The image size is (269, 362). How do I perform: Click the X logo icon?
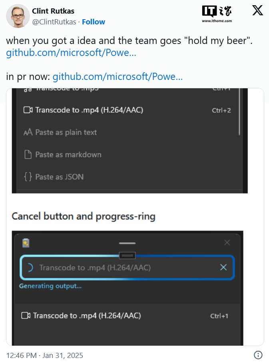(x=257, y=11)
